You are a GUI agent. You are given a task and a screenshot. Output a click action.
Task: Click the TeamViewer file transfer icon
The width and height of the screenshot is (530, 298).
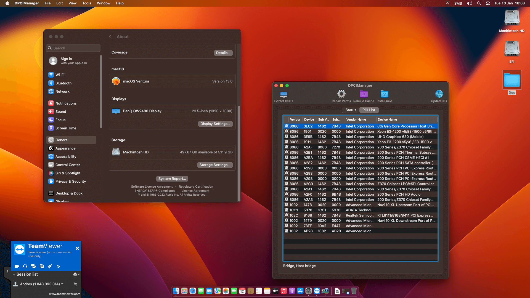coord(42,266)
